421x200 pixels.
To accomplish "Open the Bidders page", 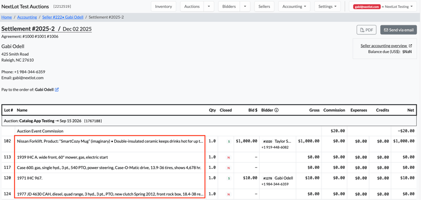I will pos(229,6).
